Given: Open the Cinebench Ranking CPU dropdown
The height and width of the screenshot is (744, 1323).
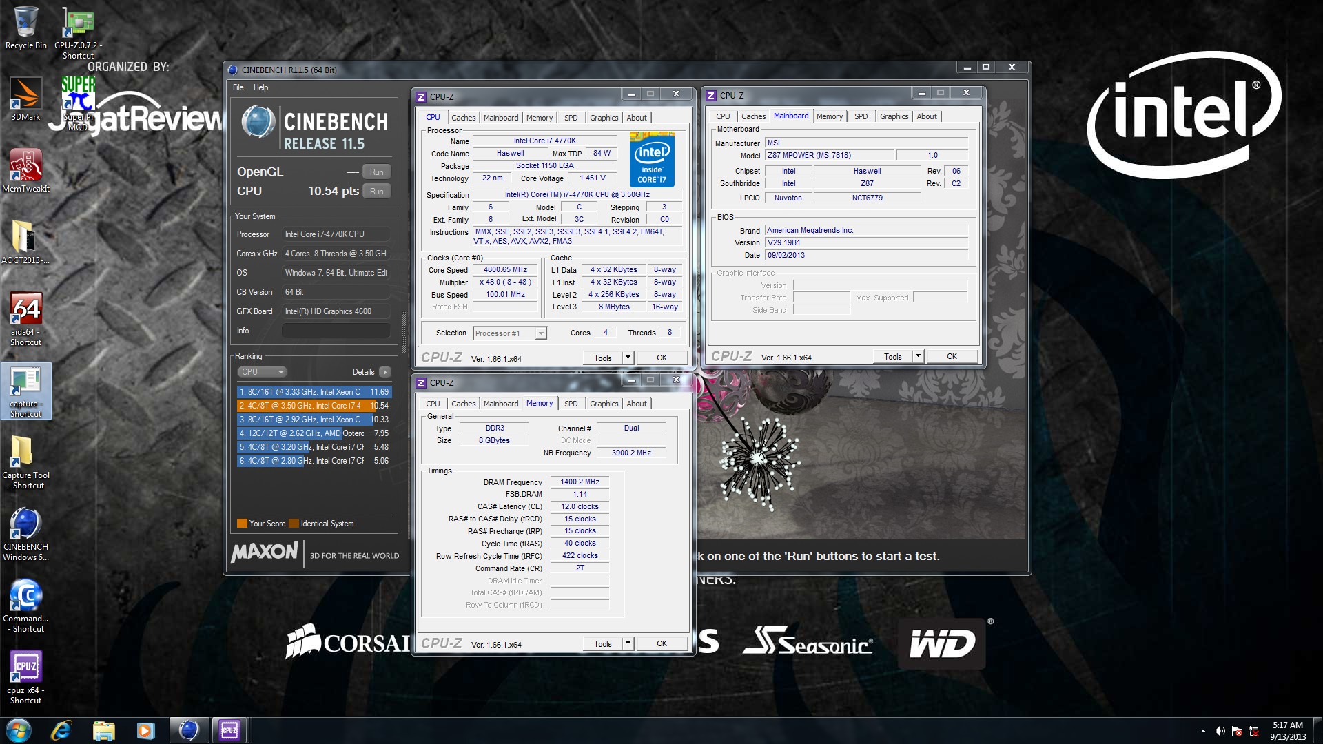Looking at the screenshot, I should [262, 372].
